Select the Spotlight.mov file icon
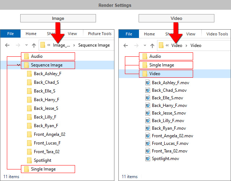The height and width of the screenshot is (181, 231). click(148, 159)
